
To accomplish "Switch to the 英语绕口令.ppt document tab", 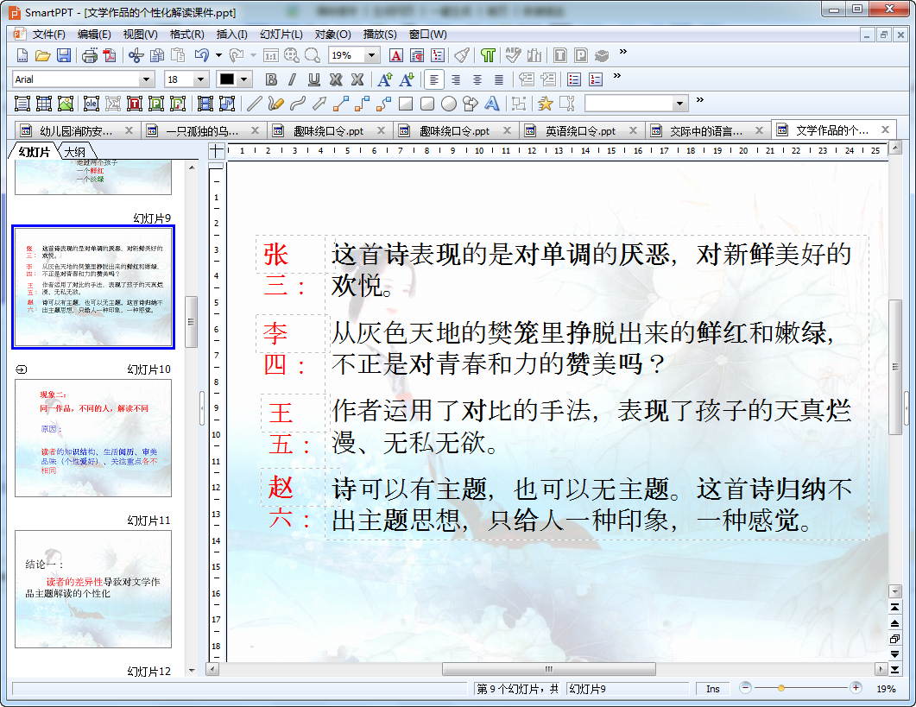I will coord(580,131).
